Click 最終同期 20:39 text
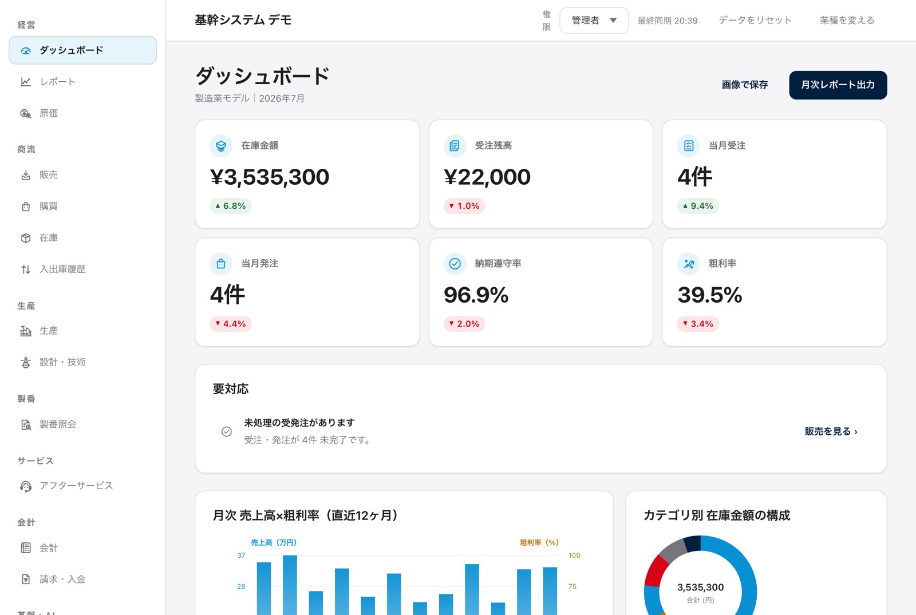The height and width of the screenshot is (615, 916). click(668, 21)
